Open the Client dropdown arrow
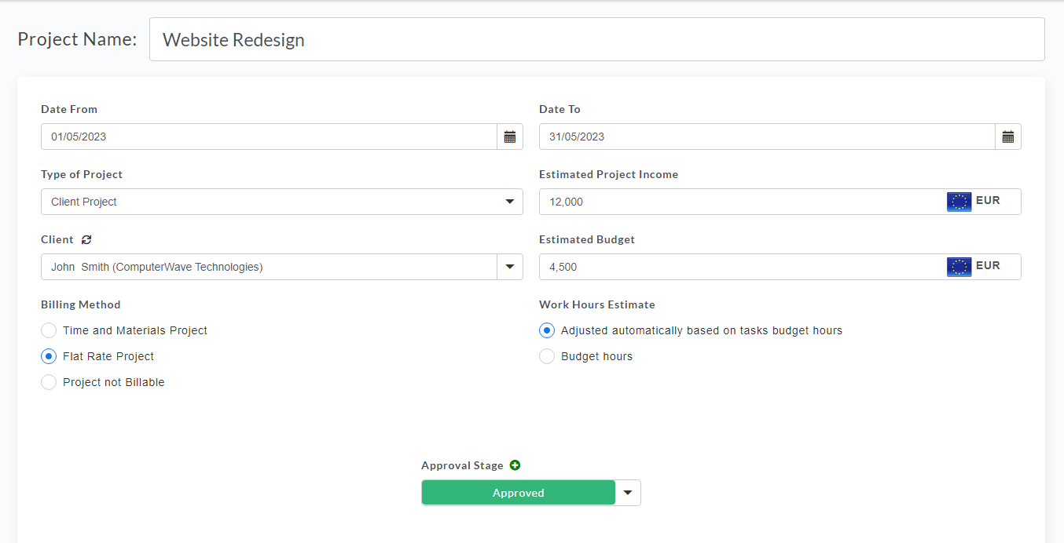The width and height of the screenshot is (1064, 543). coord(510,267)
